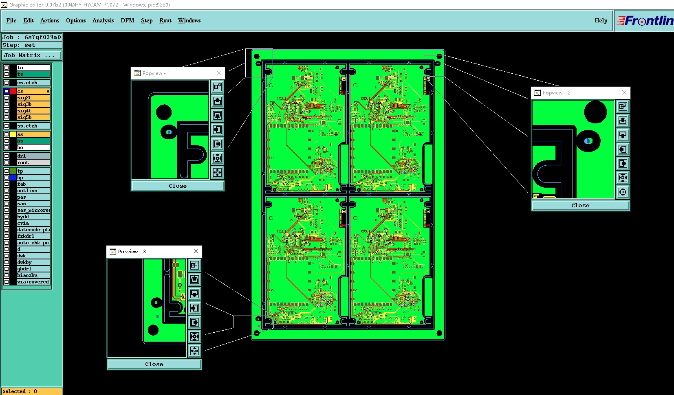The width and height of the screenshot is (674, 395).
Task: Click the outward-arrows zoom icon in Popview 2
Action: [623, 192]
